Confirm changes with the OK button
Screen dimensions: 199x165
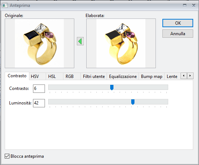point(178,23)
